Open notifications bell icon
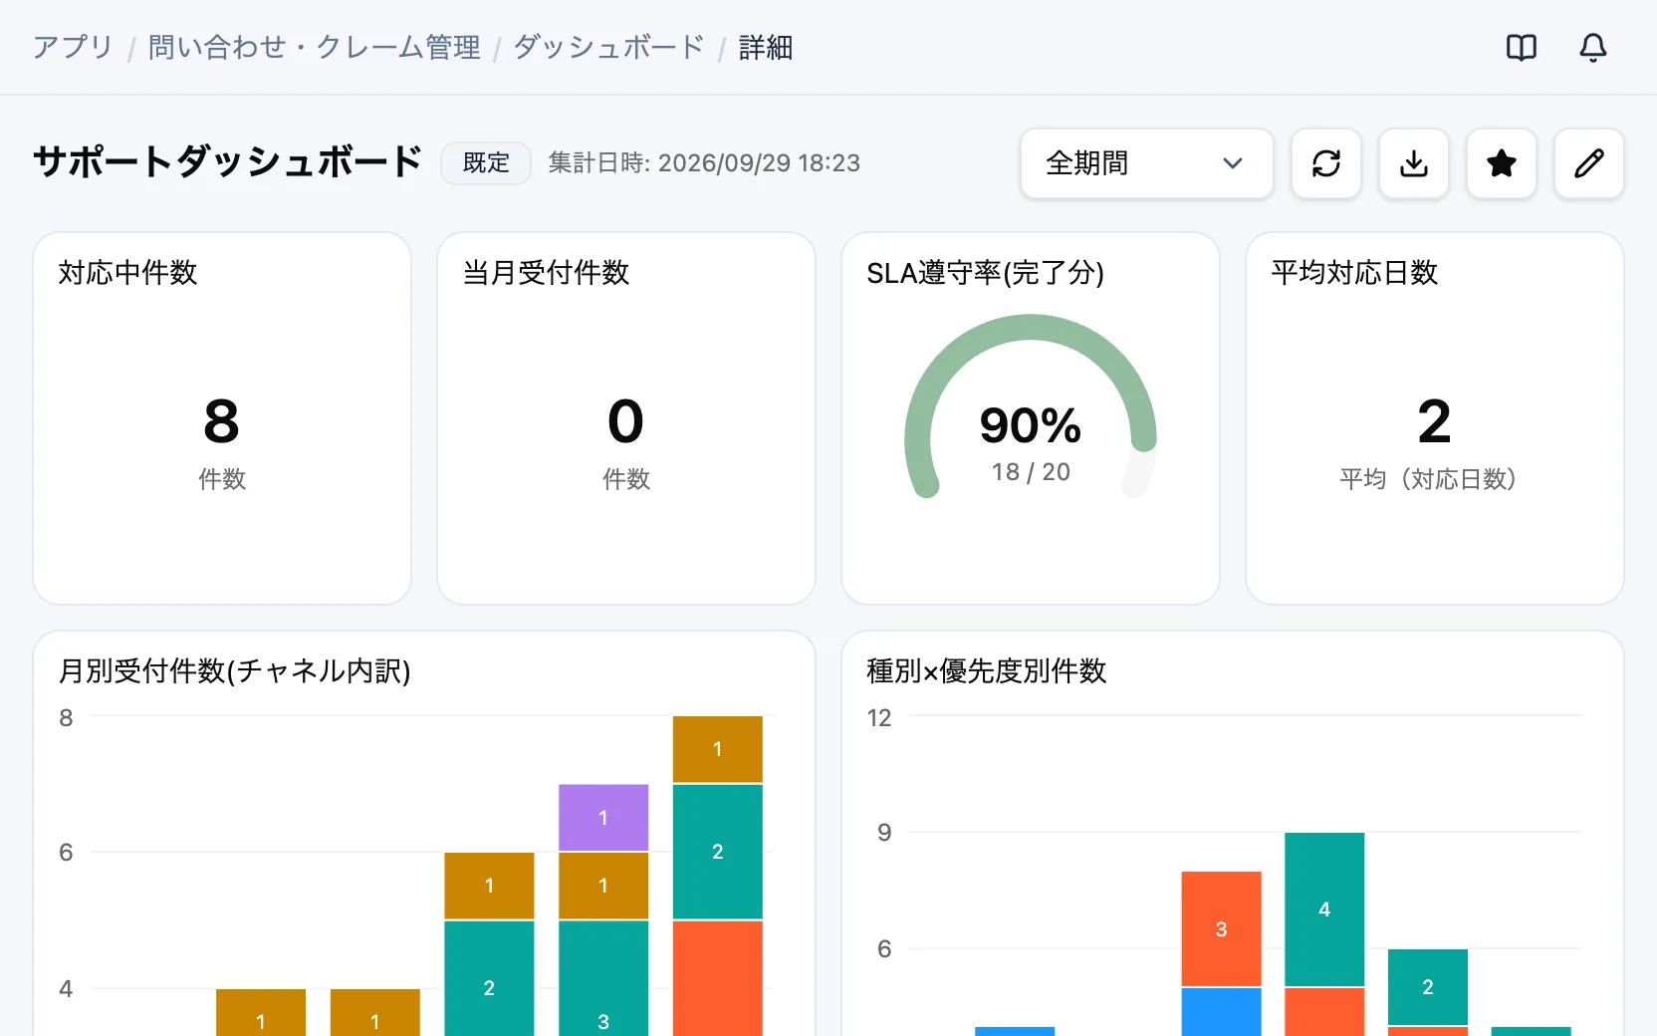Screen dimensions: 1657x1036 (x=1593, y=47)
